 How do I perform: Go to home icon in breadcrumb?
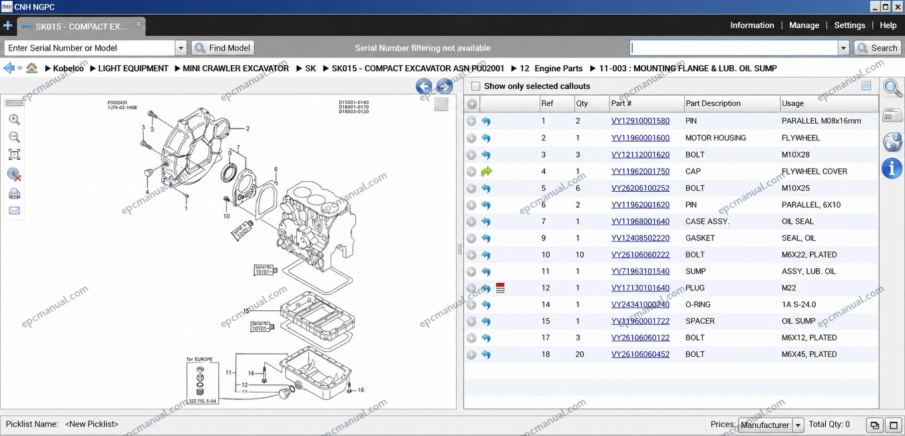point(32,68)
